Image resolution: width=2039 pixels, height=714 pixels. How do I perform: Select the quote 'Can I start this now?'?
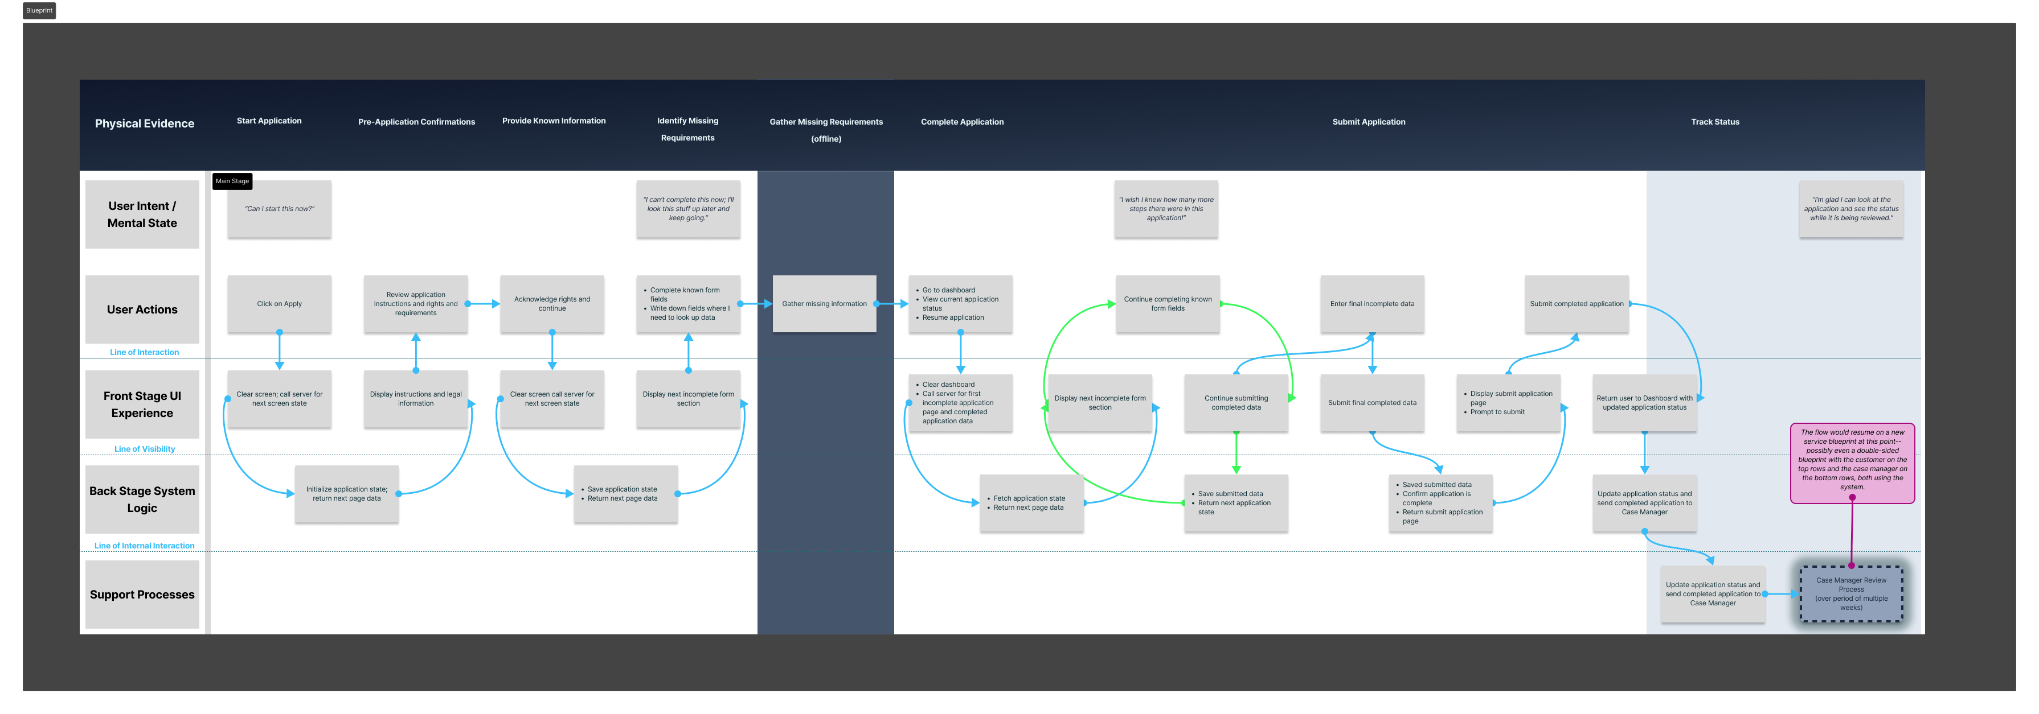(280, 209)
